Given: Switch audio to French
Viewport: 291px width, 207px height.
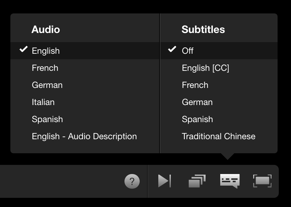Looking at the screenshot, I should coord(45,68).
